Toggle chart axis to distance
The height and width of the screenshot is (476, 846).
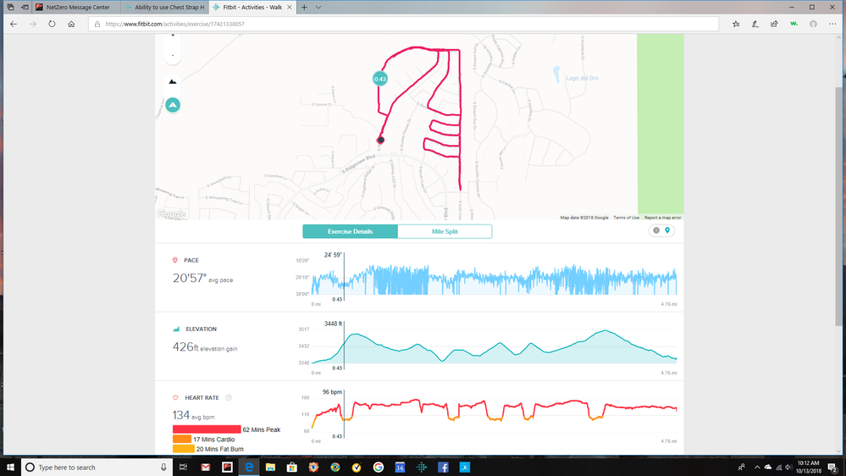667,230
